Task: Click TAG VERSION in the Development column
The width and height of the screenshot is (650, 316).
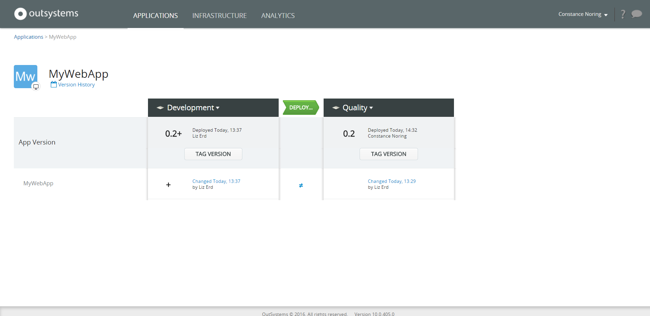Action: point(213,154)
